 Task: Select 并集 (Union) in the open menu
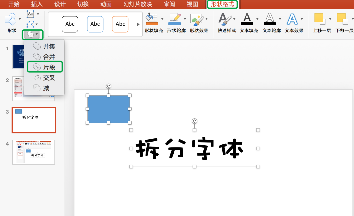coord(45,46)
